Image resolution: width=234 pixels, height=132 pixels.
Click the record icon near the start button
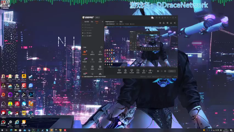click(x=158, y=71)
